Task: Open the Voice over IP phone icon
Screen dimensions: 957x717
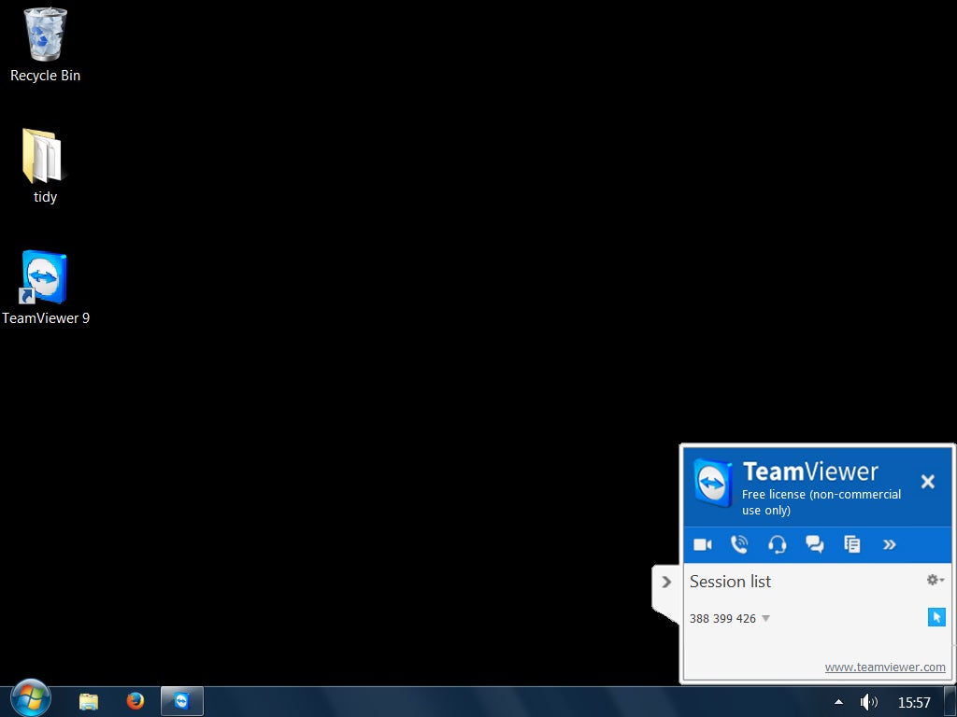Action: click(x=739, y=544)
